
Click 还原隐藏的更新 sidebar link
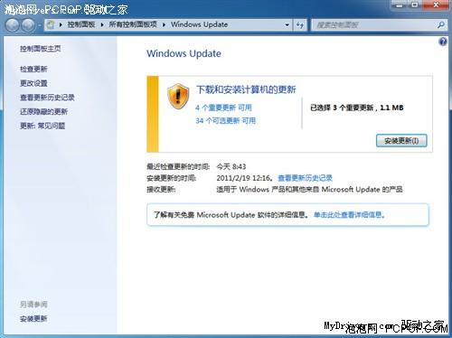coord(43,112)
